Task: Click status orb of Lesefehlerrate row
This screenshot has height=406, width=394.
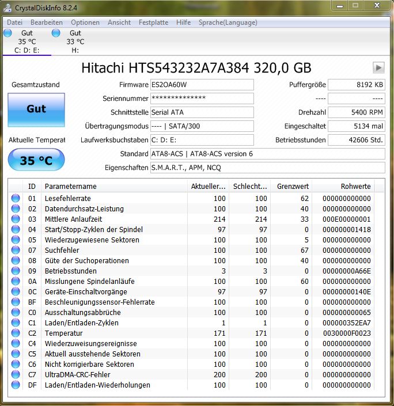Action: pos(16,198)
